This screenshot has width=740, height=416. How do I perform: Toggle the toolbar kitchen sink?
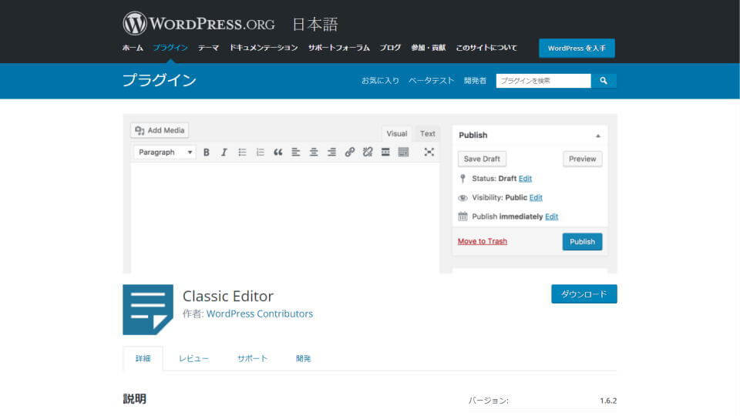[x=403, y=153]
